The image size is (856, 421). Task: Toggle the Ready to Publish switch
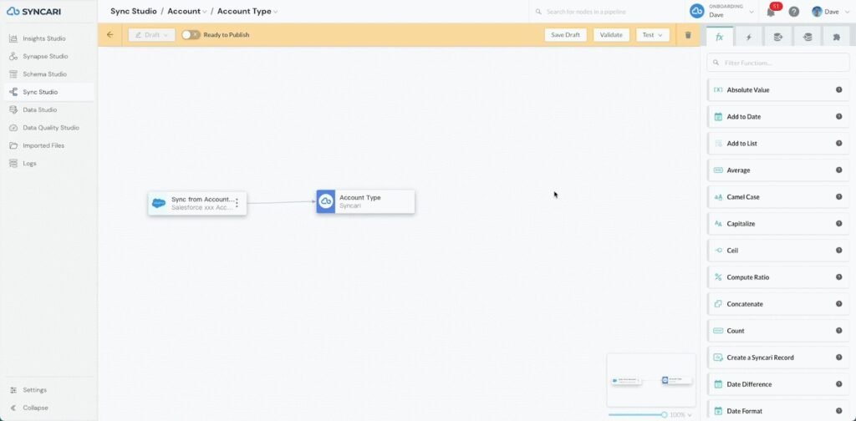[191, 35]
